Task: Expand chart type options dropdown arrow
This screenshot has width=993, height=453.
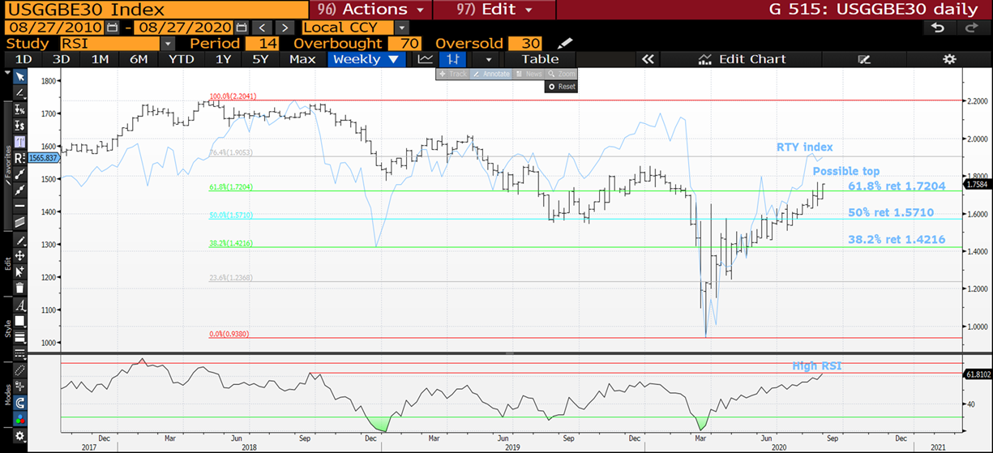Action: 488,59
